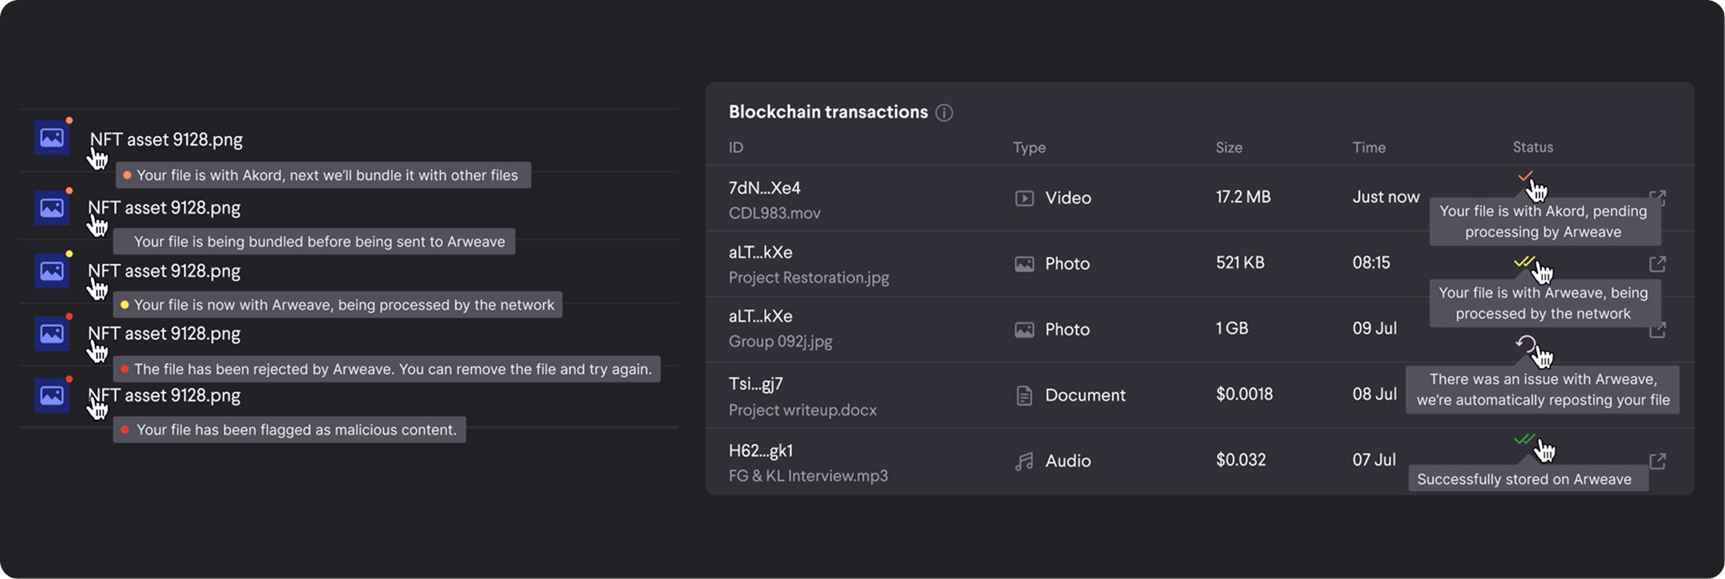Click the Time column header
This screenshot has height=579, width=1725.
pos(1368,147)
